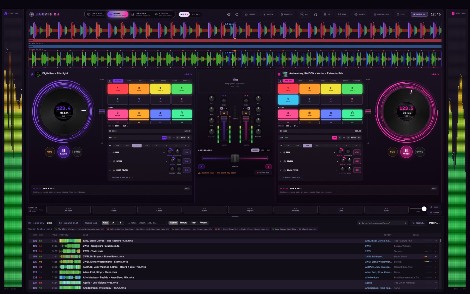
Task: Open the VJ button in the top bar
Action: pos(327,14)
